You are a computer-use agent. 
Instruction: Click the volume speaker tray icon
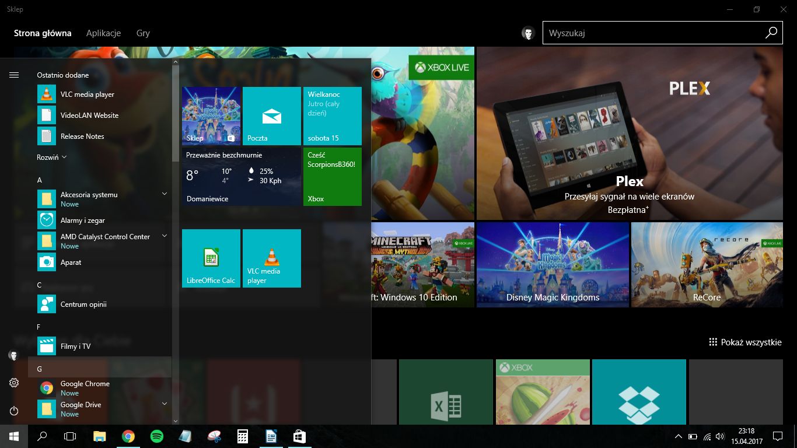721,436
